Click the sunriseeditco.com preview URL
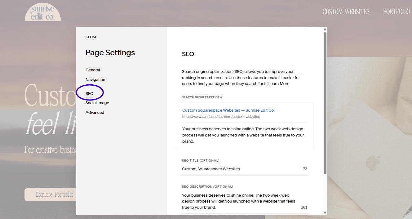This screenshot has height=219, width=412. click(x=221, y=117)
